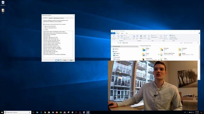
Task: Open the Desktop folder in Frequent folders
Action: click(146, 49)
